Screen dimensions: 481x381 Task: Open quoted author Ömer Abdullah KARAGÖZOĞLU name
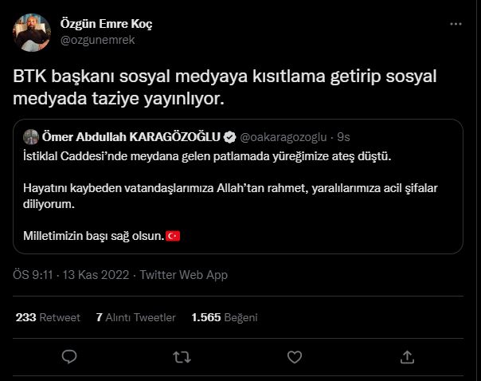pos(131,136)
